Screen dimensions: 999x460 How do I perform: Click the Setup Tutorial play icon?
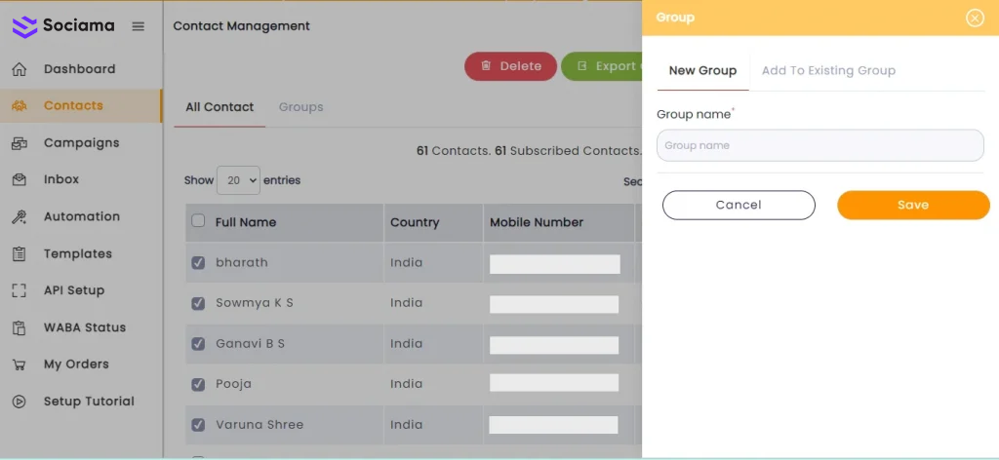point(20,402)
